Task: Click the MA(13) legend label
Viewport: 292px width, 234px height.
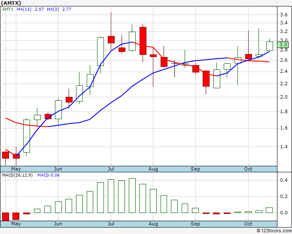Action: [x=24, y=9]
